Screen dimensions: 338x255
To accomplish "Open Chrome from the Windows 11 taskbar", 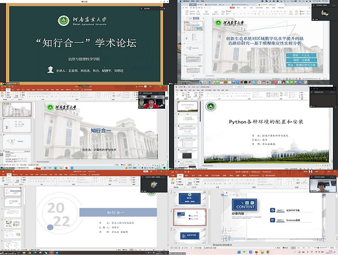I will [268, 252].
